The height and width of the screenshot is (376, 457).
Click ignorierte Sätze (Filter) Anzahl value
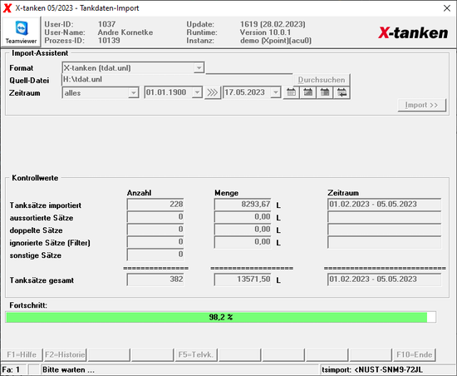pos(155,242)
